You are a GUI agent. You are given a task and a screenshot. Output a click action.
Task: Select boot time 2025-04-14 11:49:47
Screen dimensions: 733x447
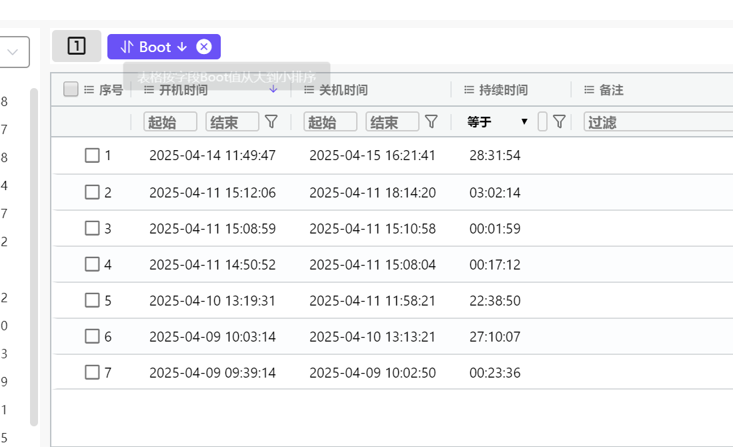213,155
